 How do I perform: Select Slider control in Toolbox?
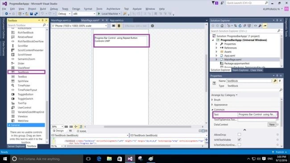click(x=21, y=63)
